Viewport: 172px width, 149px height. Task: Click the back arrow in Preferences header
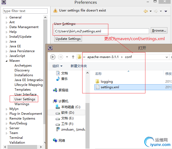146,11
